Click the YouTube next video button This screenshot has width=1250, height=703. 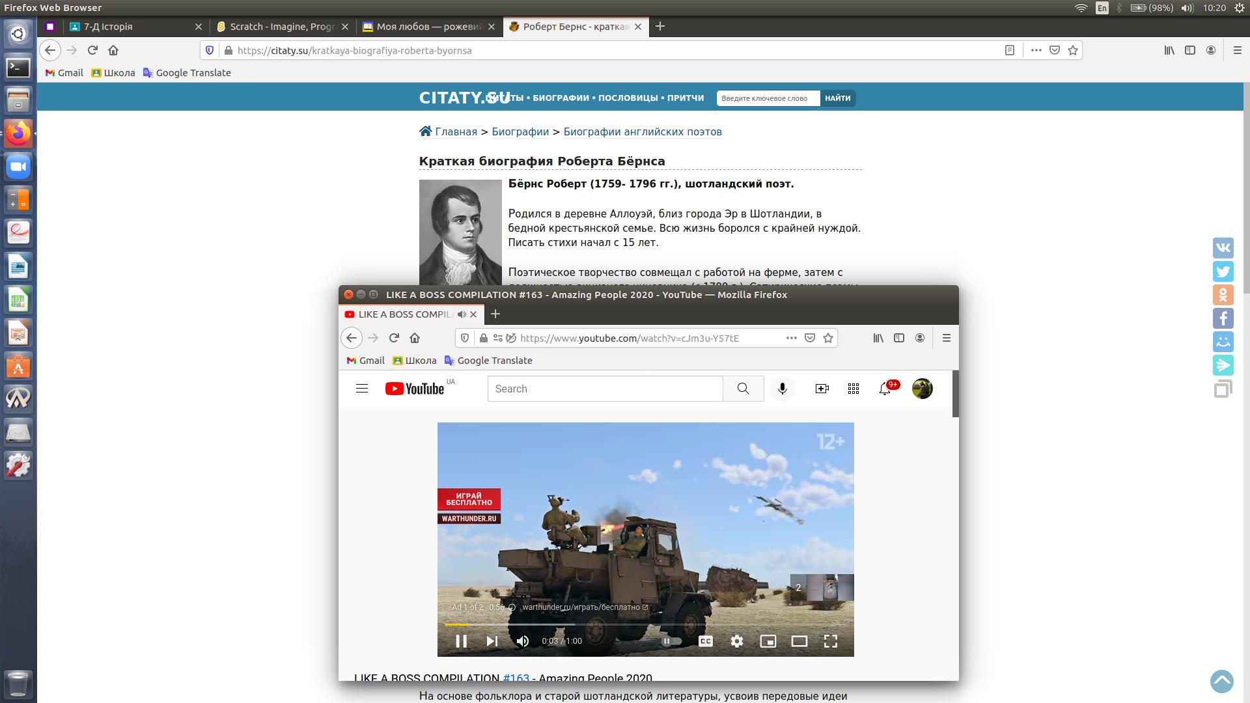click(492, 641)
